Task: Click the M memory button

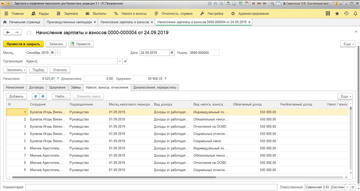Action: click(x=253, y=3)
